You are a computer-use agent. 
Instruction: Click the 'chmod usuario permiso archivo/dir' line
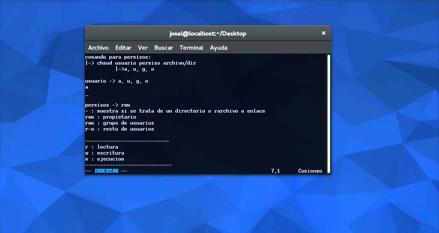pyautogui.click(x=141, y=63)
